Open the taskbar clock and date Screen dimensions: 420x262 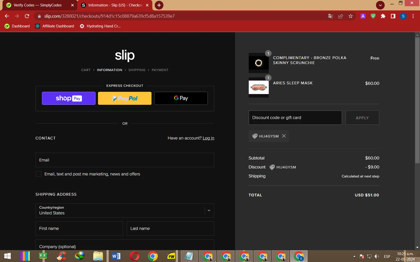pyautogui.click(x=405, y=256)
